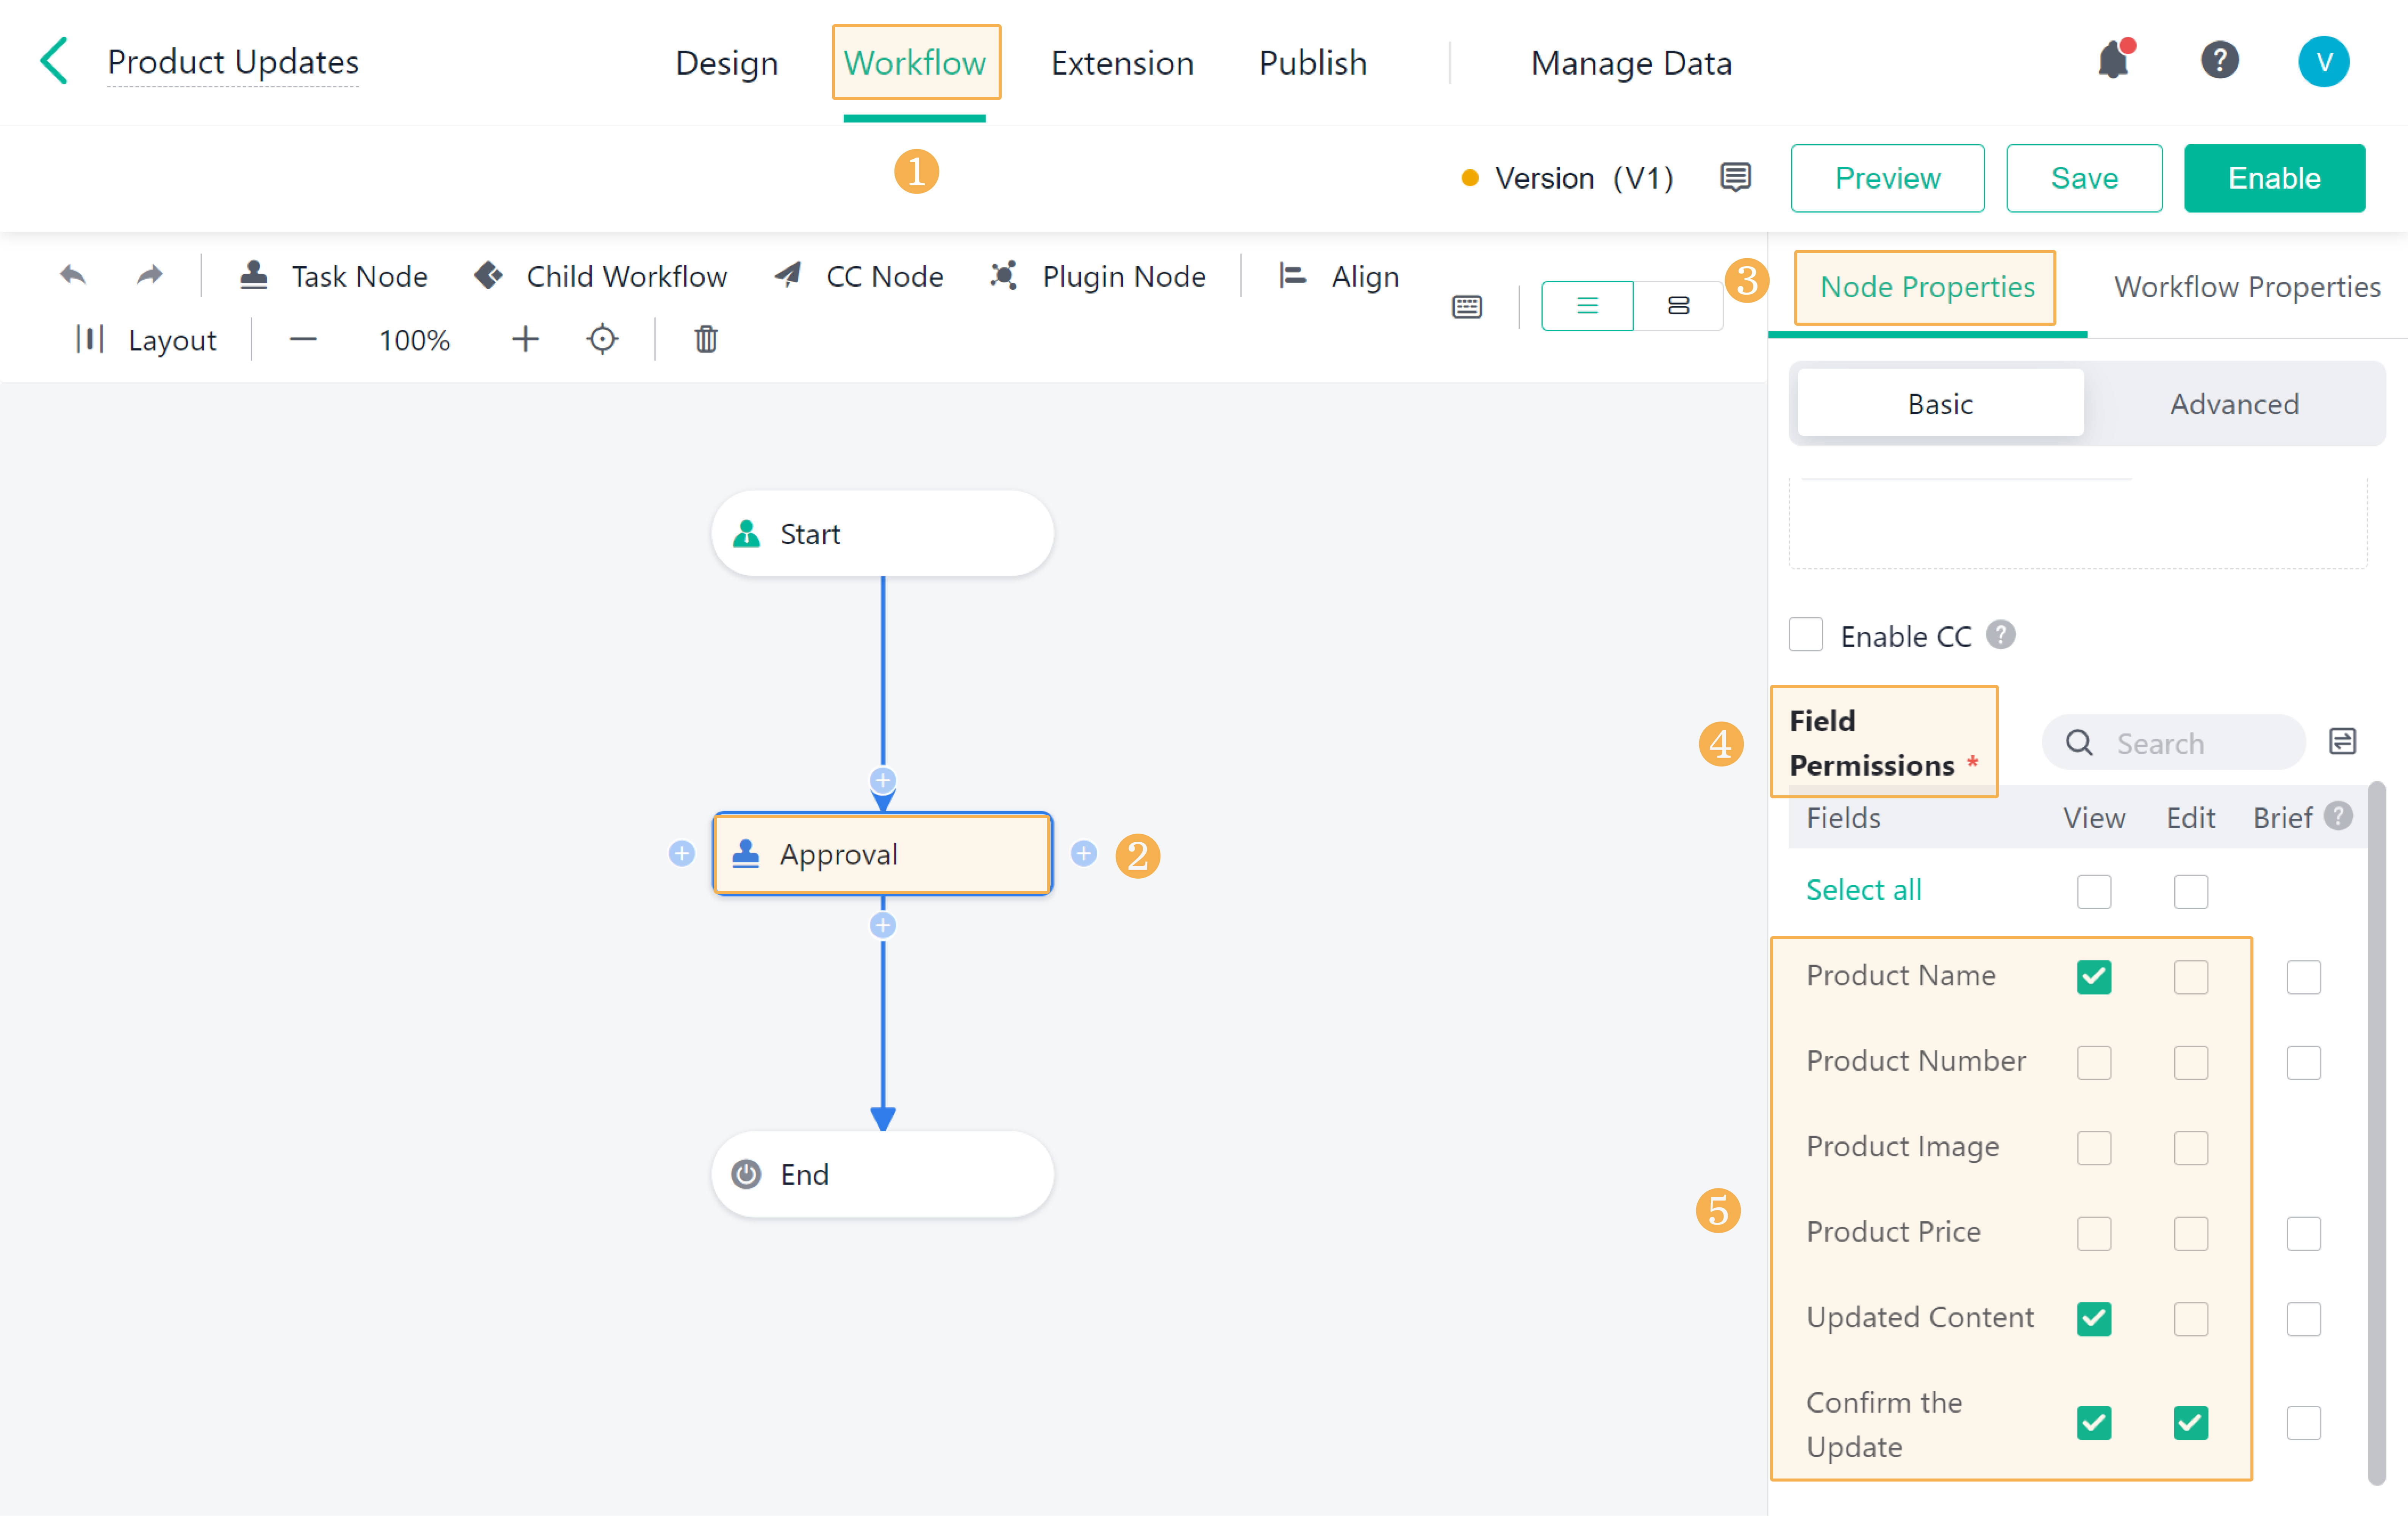The height and width of the screenshot is (1516, 2408).
Task: Click the trash delete icon in toolbar
Action: (x=706, y=340)
